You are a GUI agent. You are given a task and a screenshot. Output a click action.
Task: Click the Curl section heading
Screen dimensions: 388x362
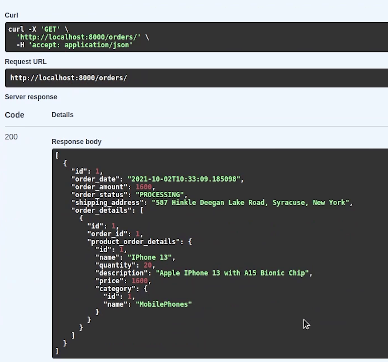pos(11,15)
